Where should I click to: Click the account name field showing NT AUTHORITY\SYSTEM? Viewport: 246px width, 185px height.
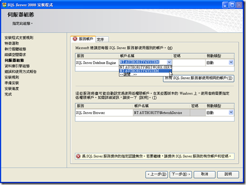tap(143, 62)
